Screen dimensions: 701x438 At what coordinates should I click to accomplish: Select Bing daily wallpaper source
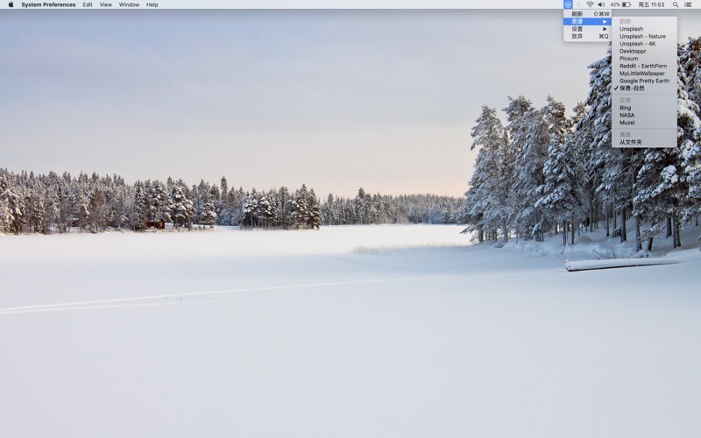coord(644,108)
